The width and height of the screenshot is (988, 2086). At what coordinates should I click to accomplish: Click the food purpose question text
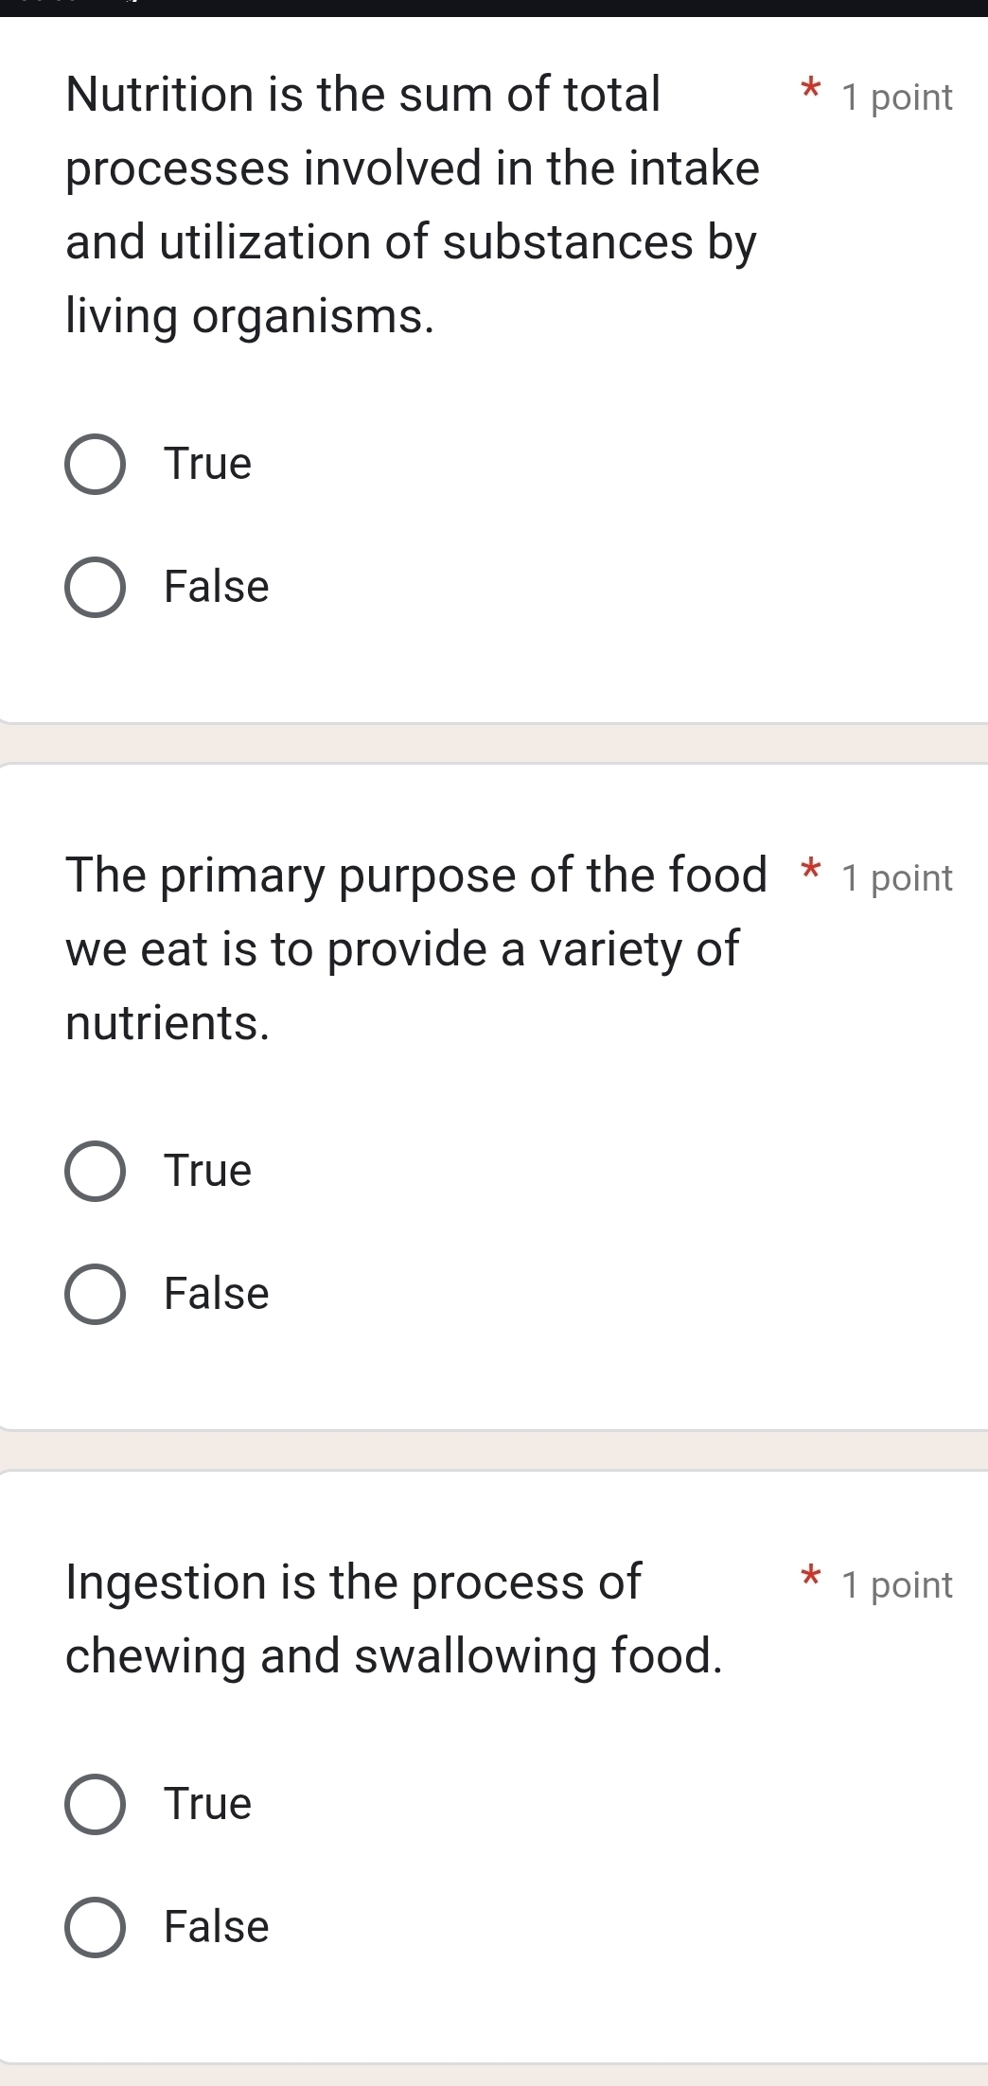click(x=407, y=946)
